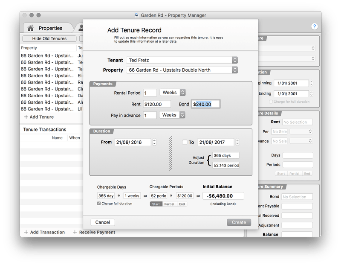Select the Start segment in dialog

[x=156, y=204]
